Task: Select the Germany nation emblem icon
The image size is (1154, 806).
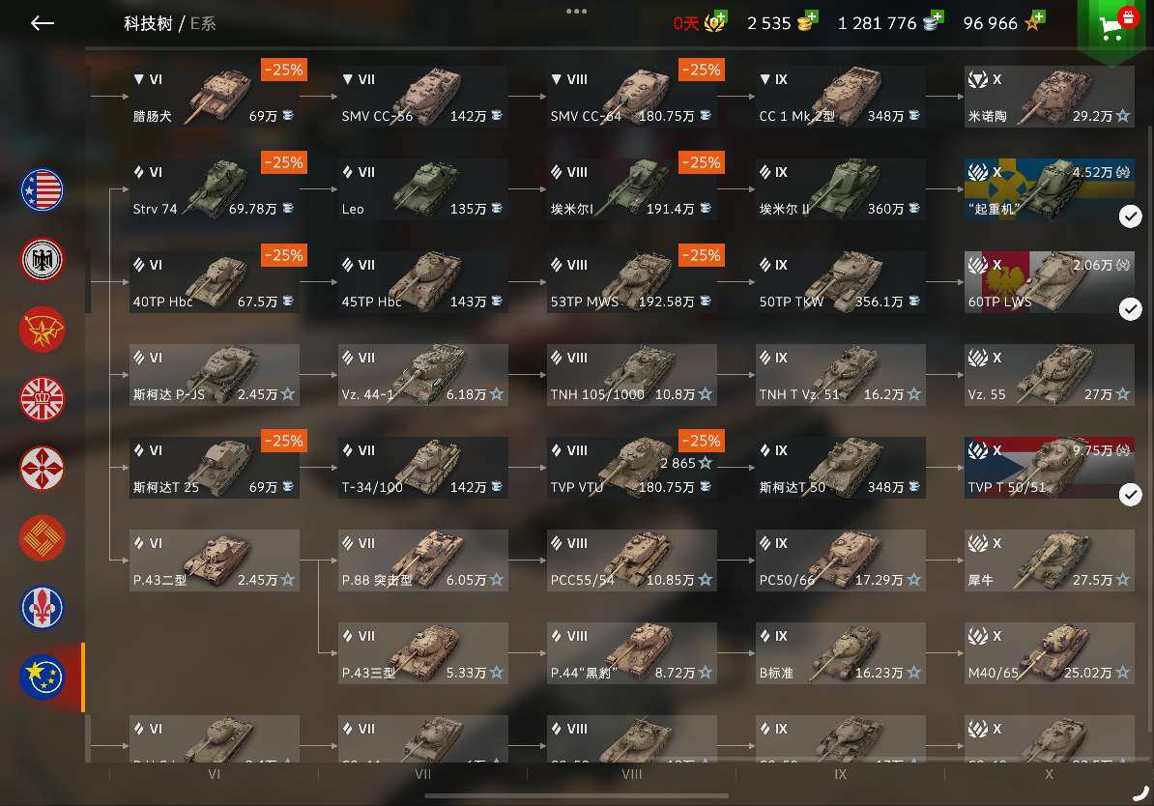Action: point(42,260)
